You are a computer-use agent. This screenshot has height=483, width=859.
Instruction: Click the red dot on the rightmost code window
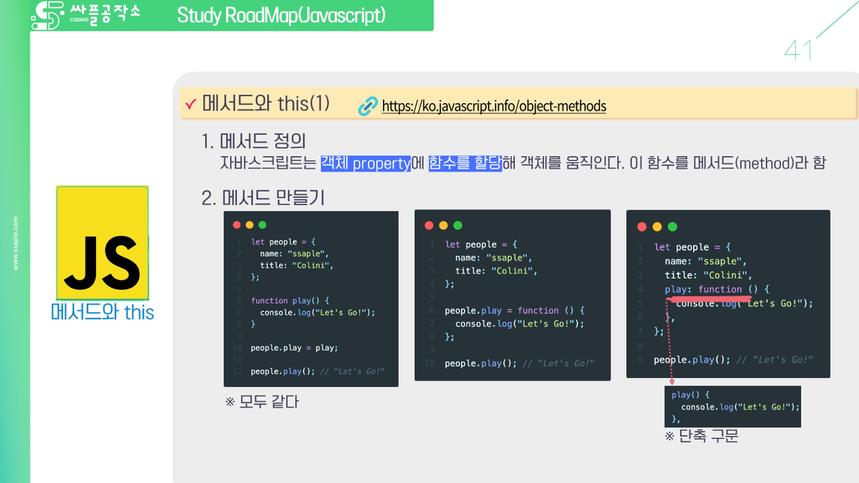coord(642,226)
